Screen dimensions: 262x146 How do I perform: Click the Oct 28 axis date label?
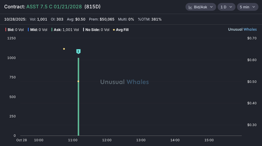tap(21, 140)
